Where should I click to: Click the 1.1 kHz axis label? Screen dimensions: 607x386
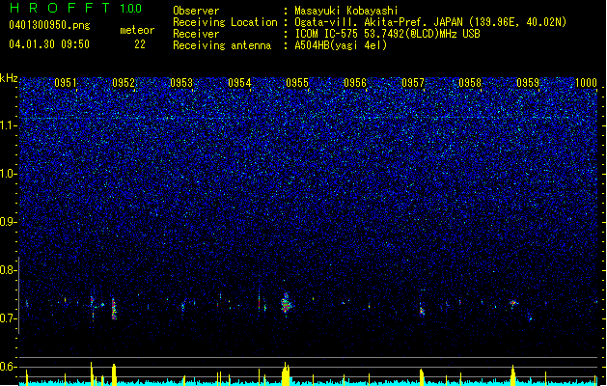tap(9, 125)
